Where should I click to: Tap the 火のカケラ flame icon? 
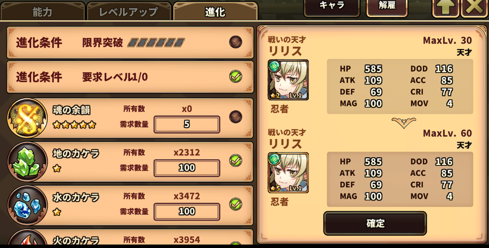pyautogui.click(x=27, y=239)
